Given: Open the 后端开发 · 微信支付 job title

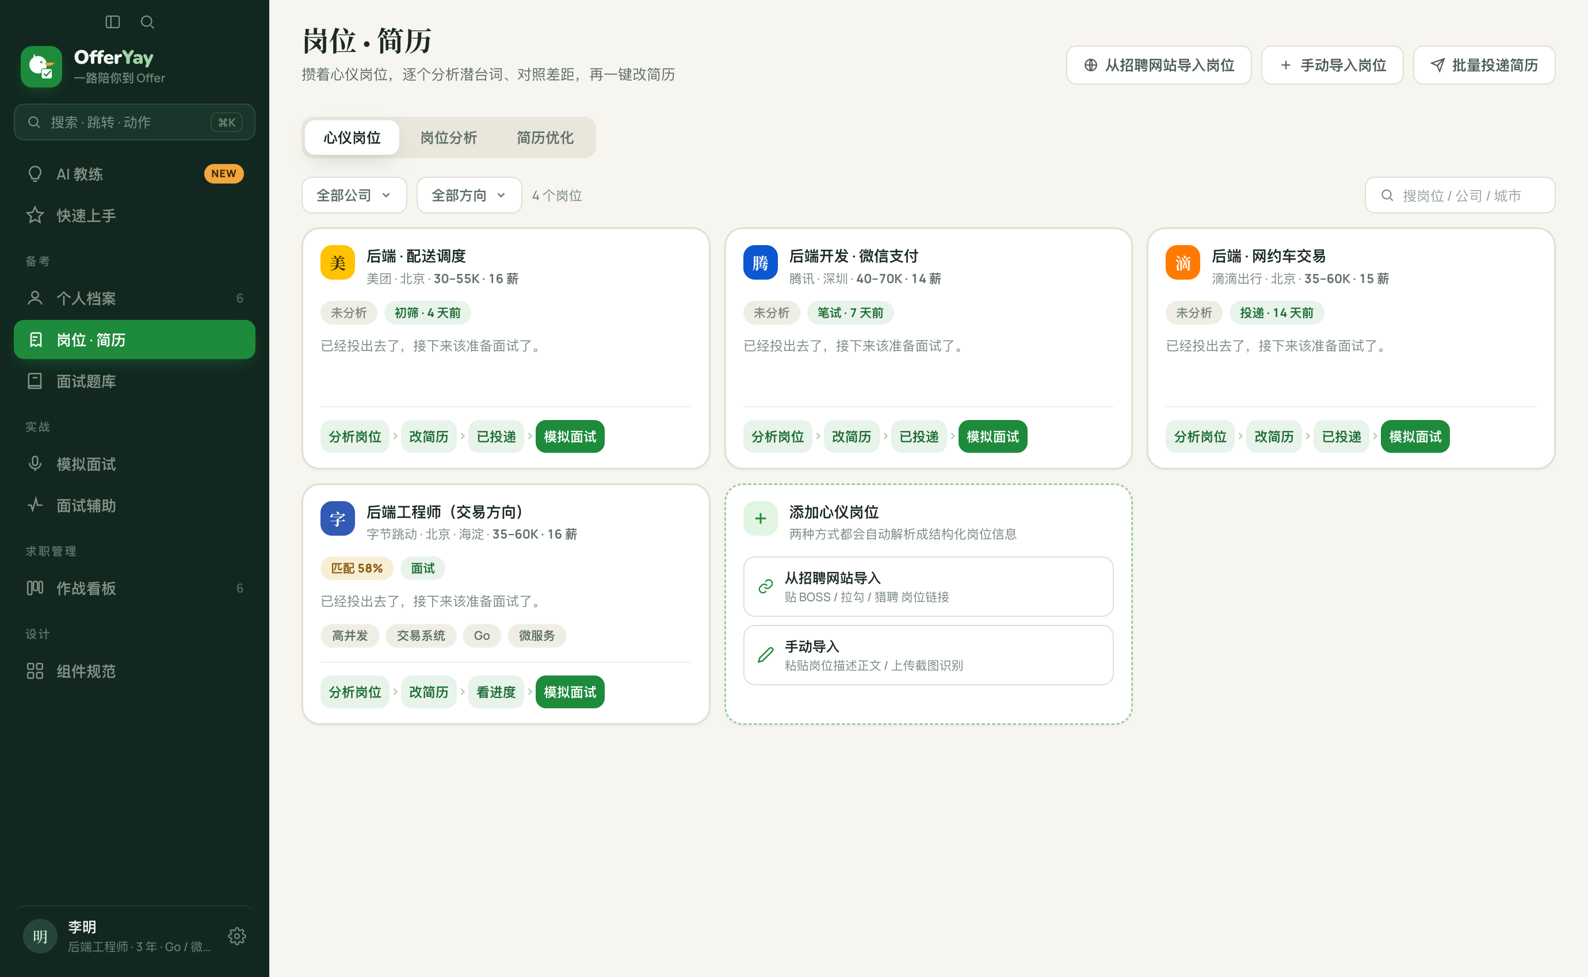Looking at the screenshot, I should point(853,256).
